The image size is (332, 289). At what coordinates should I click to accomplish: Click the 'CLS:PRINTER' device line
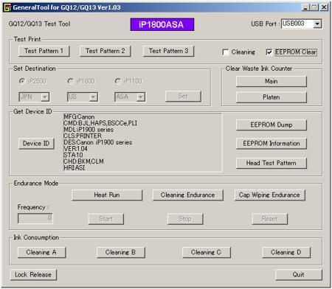[x=83, y=136]
